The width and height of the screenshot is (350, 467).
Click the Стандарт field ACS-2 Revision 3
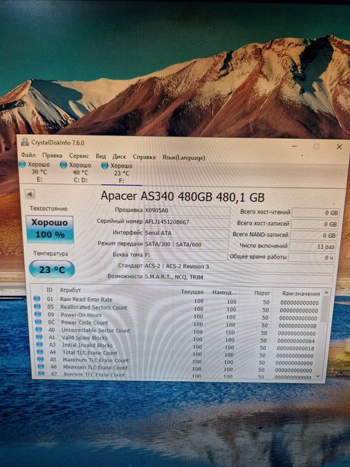coord(239,267)
